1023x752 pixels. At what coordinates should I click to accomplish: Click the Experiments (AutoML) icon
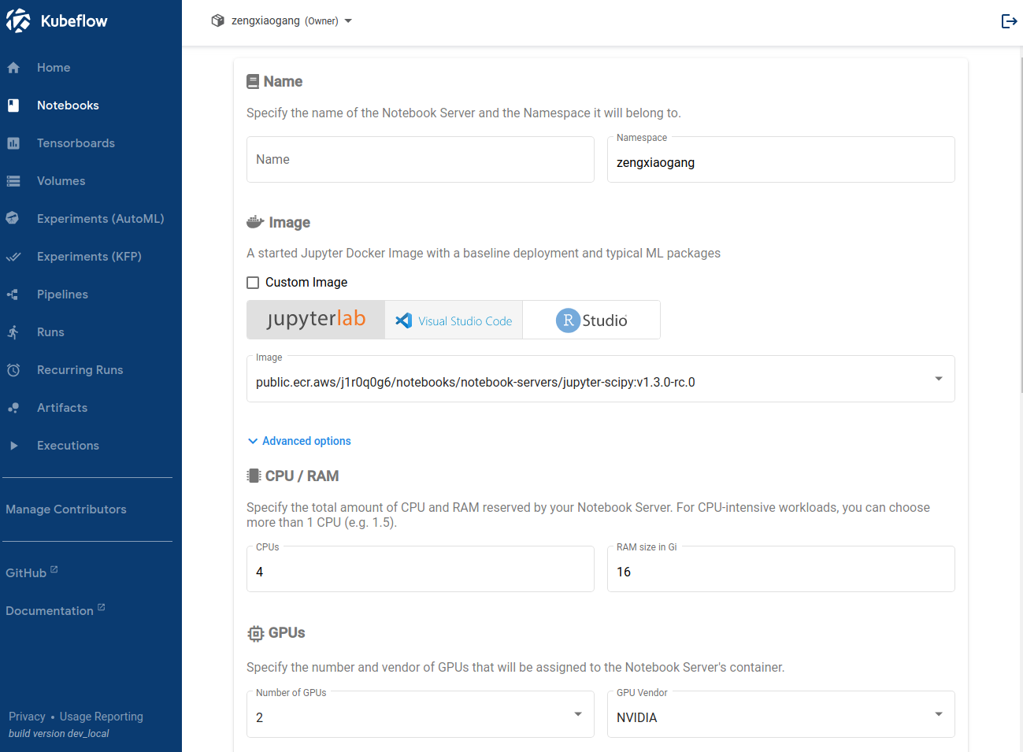point(13,218)
